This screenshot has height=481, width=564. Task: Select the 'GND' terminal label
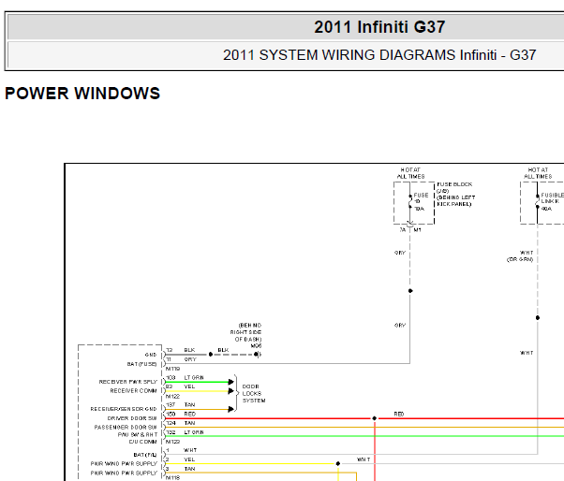point(151,355)
